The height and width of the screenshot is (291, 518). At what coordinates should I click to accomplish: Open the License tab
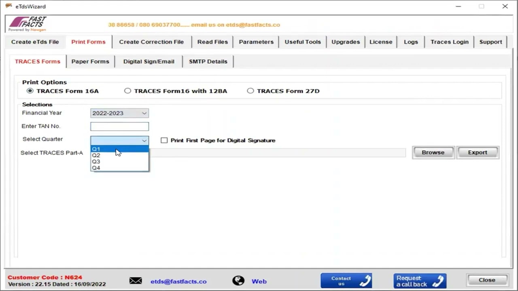(381, 42)
